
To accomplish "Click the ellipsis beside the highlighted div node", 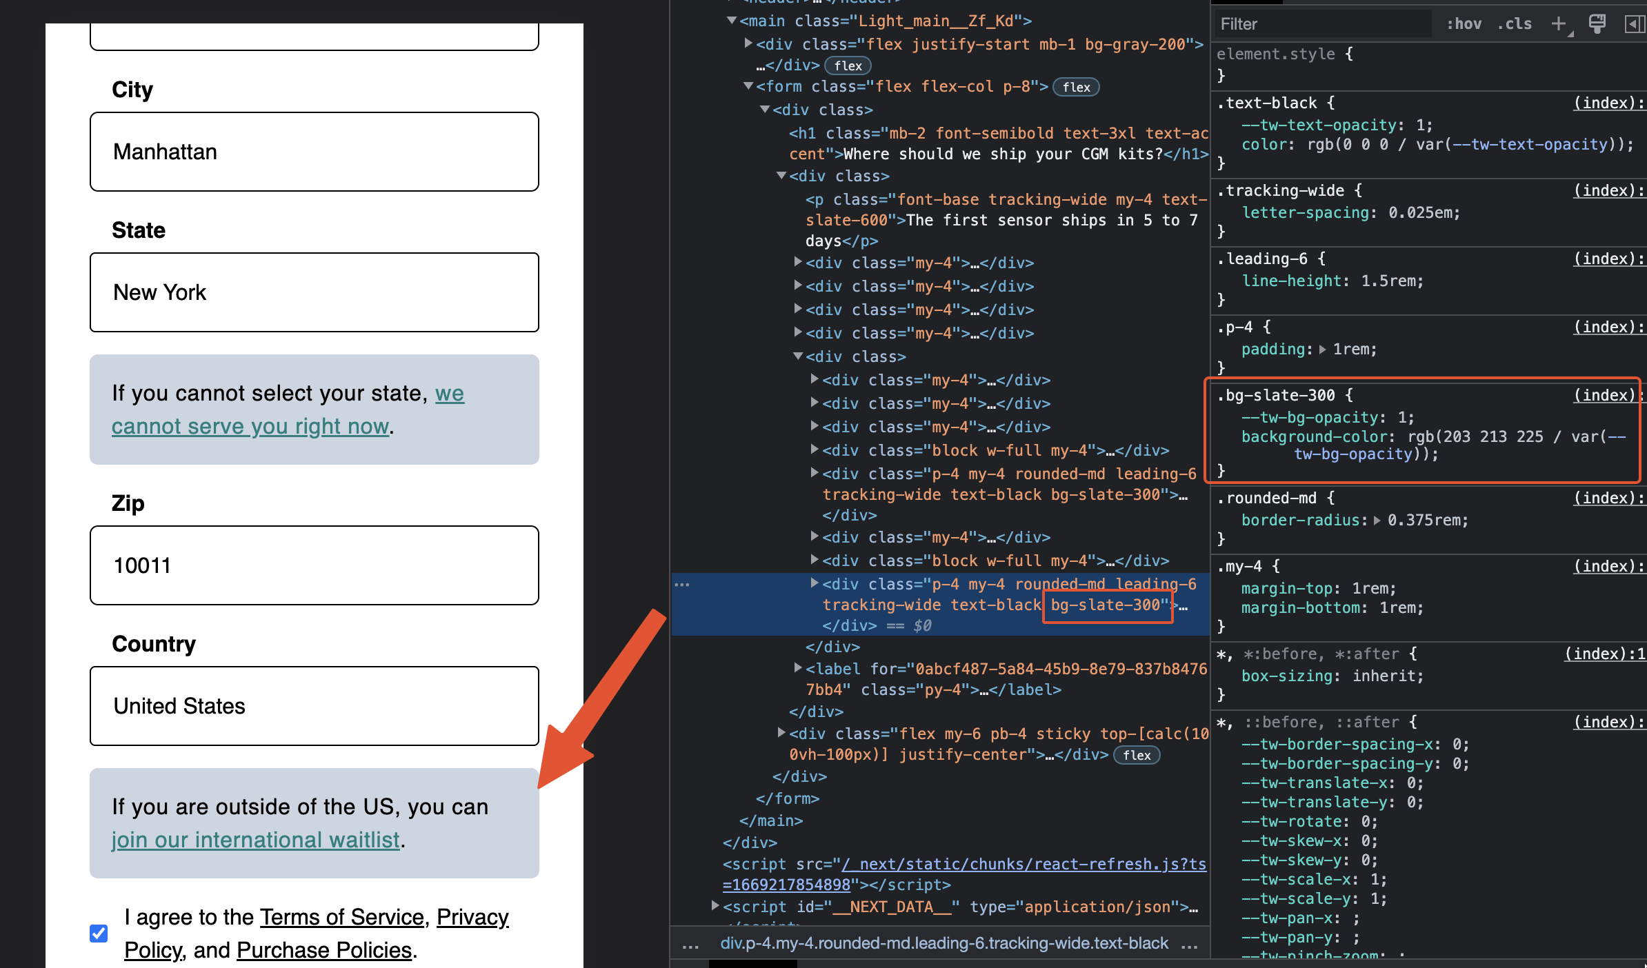I will click(x=683, y=584).
